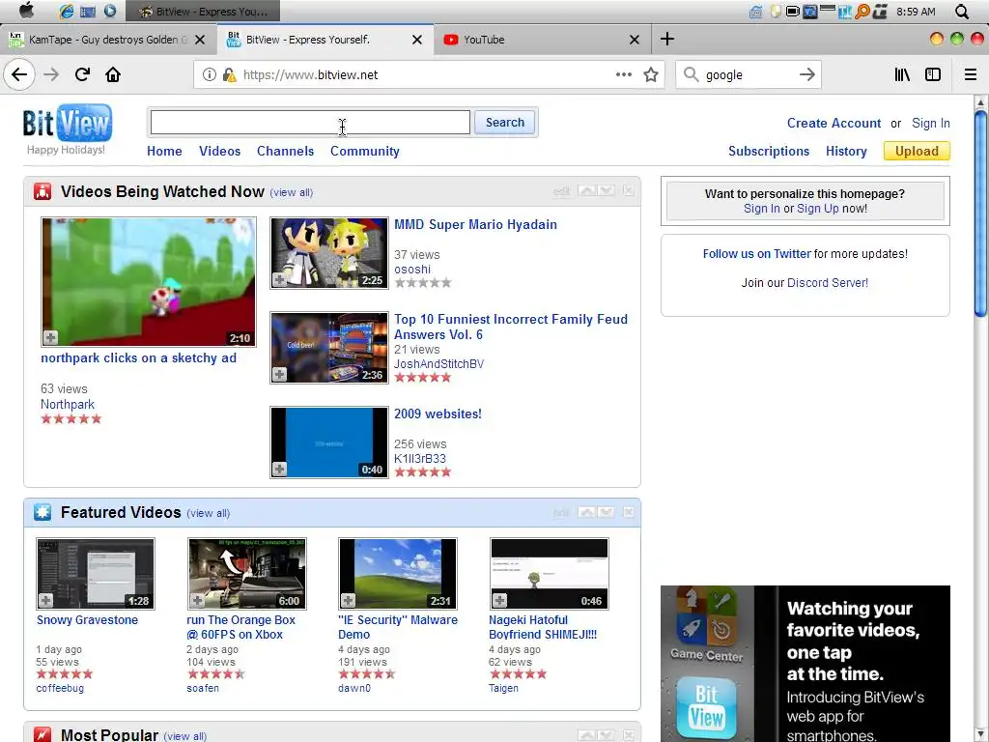Close the KamTape tab
This screenshot has height=742, width=989.
click(200, 40)
